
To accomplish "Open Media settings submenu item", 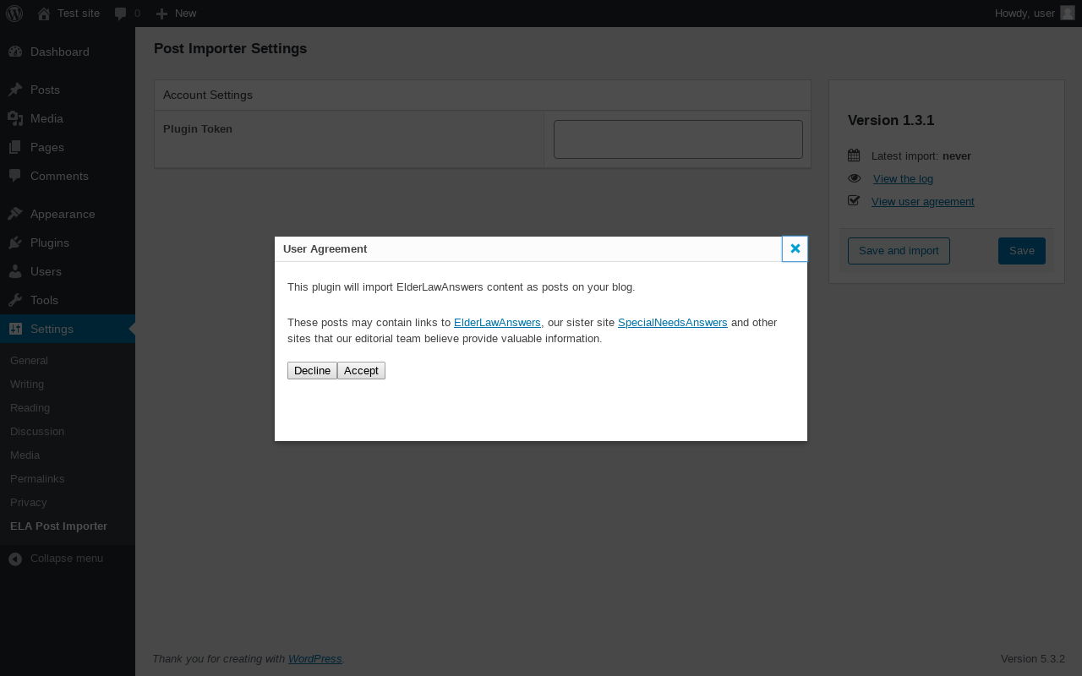I will coord(25,455).
